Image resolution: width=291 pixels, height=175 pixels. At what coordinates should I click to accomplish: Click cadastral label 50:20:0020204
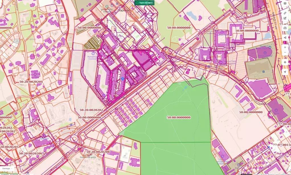click(x=31, y=82)
